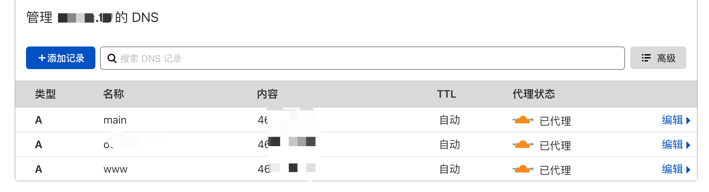Sort by 类型 column header
Viewport: 709px width, 192px height.
[x=45, y=94]
